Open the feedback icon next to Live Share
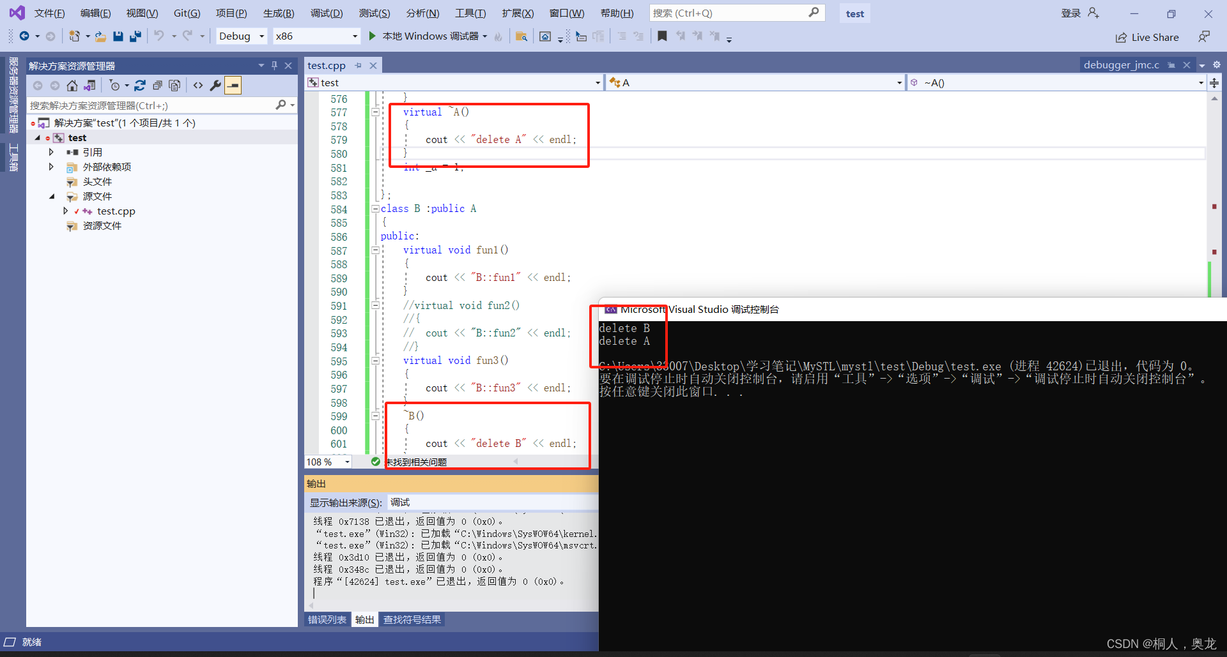This screenshot has width=1227, height=657. point(1204,37)
